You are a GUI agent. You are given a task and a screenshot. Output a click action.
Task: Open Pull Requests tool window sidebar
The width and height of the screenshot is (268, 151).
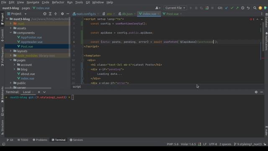pyautogui.click(x=2, y=57)
